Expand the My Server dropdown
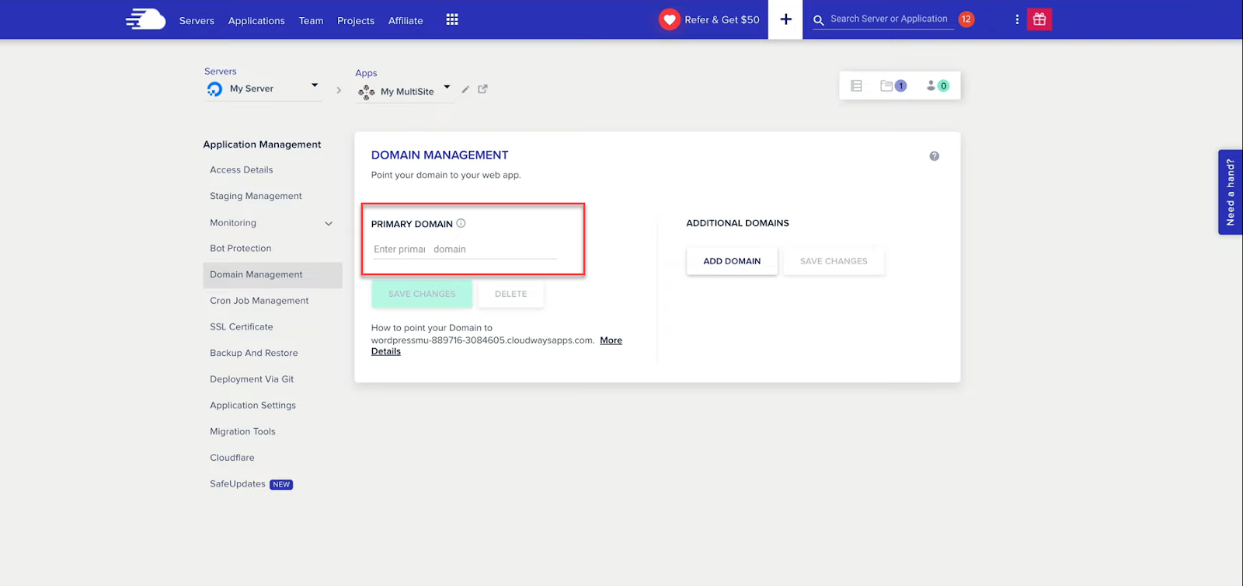This screenshot has width=1243, height=586. pyautogui.click(x=314, y=85)
